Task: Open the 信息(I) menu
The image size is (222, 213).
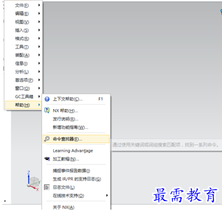Action: [x=23, y=63]
